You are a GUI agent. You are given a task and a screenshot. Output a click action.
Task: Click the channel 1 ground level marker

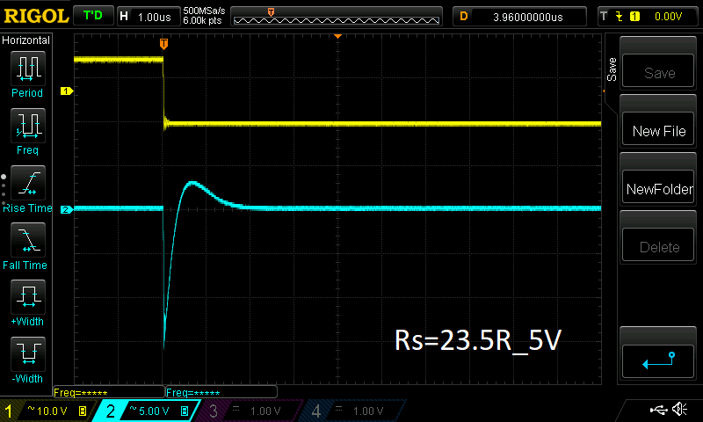pos(67,91)
